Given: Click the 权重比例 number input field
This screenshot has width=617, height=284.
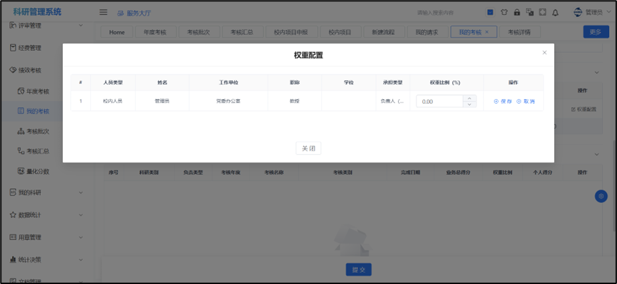Looking at the screenshot, I should [x=440, y=101].
